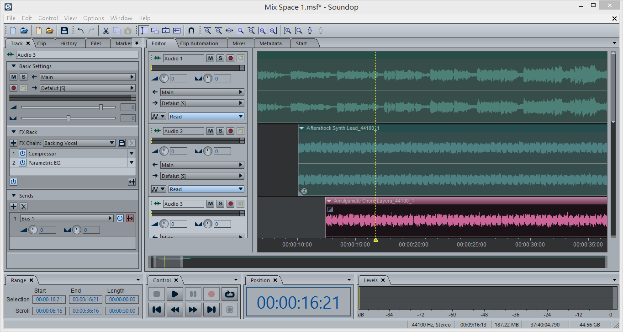This screenshot has width=623, height=332.
Task: Delete the selected send using X icon
Action: [x=24, y=207]
